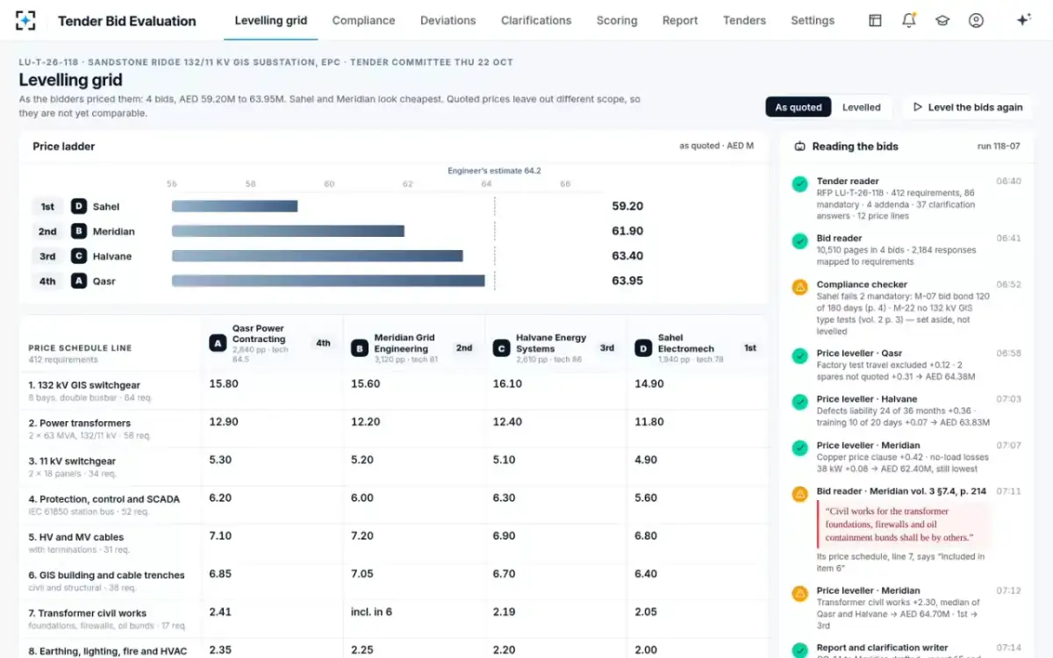This screenshot has width=1053, height=658.
Task: Click the red quoted 'Civil works' excerpt
Action: [x=903, y=525]
